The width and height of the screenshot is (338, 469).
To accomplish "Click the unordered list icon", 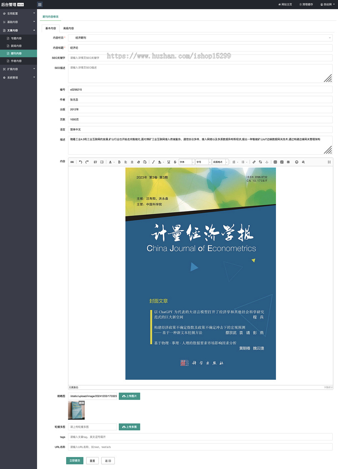I will click(243, 162).
